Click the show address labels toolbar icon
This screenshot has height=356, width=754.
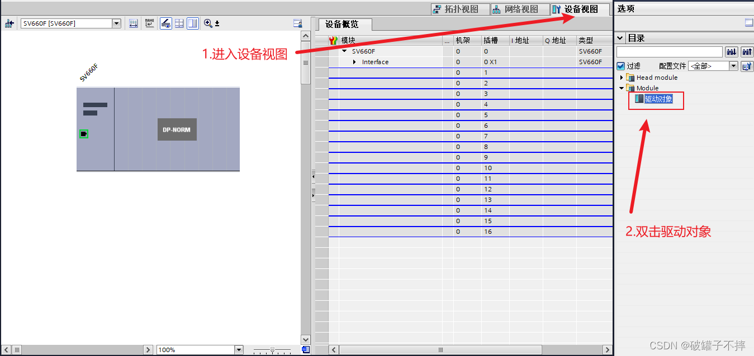pos(134,23)
